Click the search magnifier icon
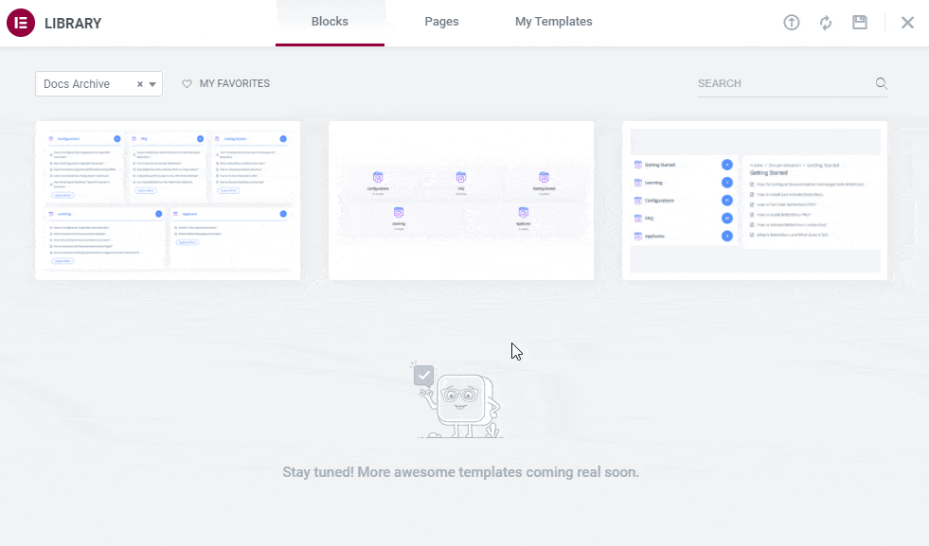Viewport: 929px width, 546px height. tap(881, 83)
